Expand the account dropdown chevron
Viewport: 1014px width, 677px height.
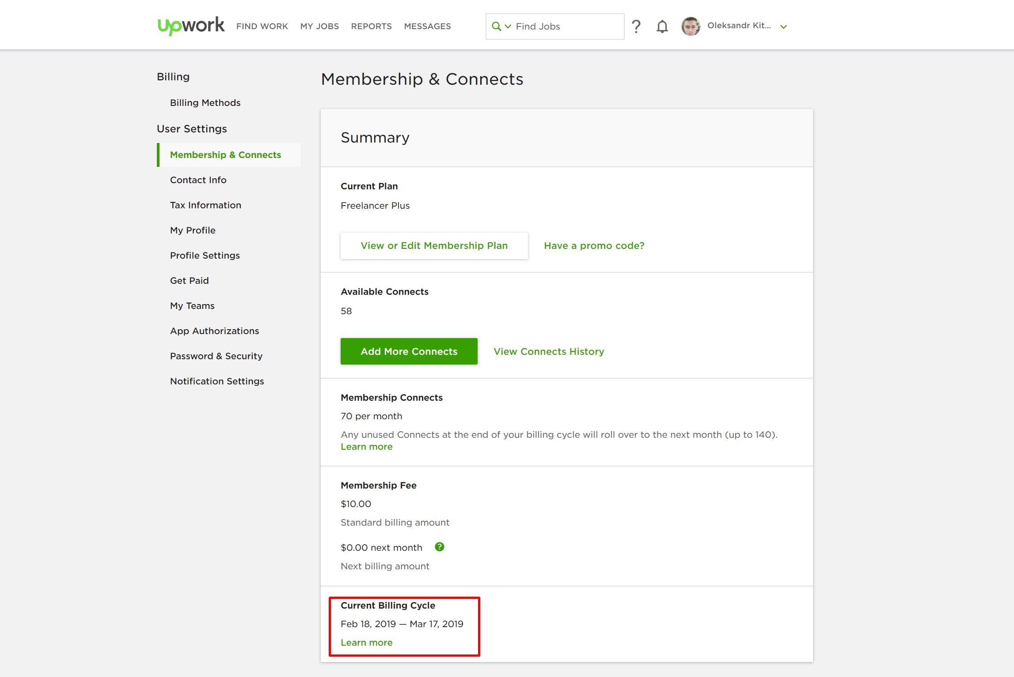783,26
